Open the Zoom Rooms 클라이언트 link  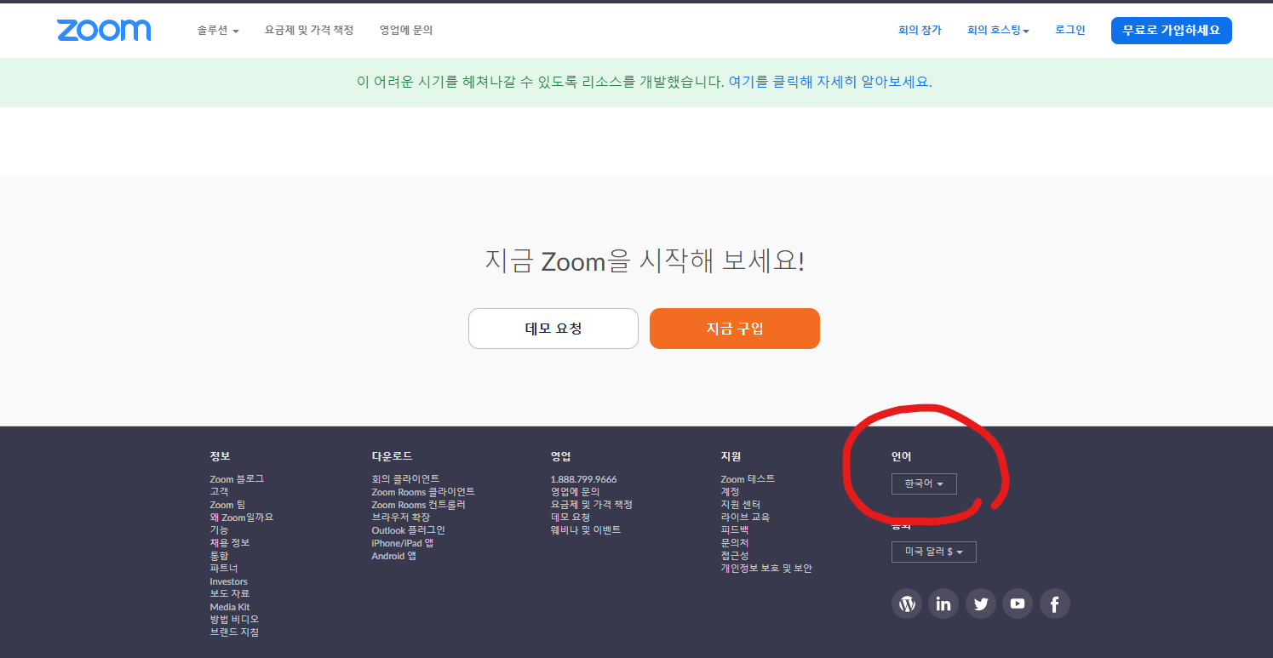pyautogui.click(x=423, y=492)
